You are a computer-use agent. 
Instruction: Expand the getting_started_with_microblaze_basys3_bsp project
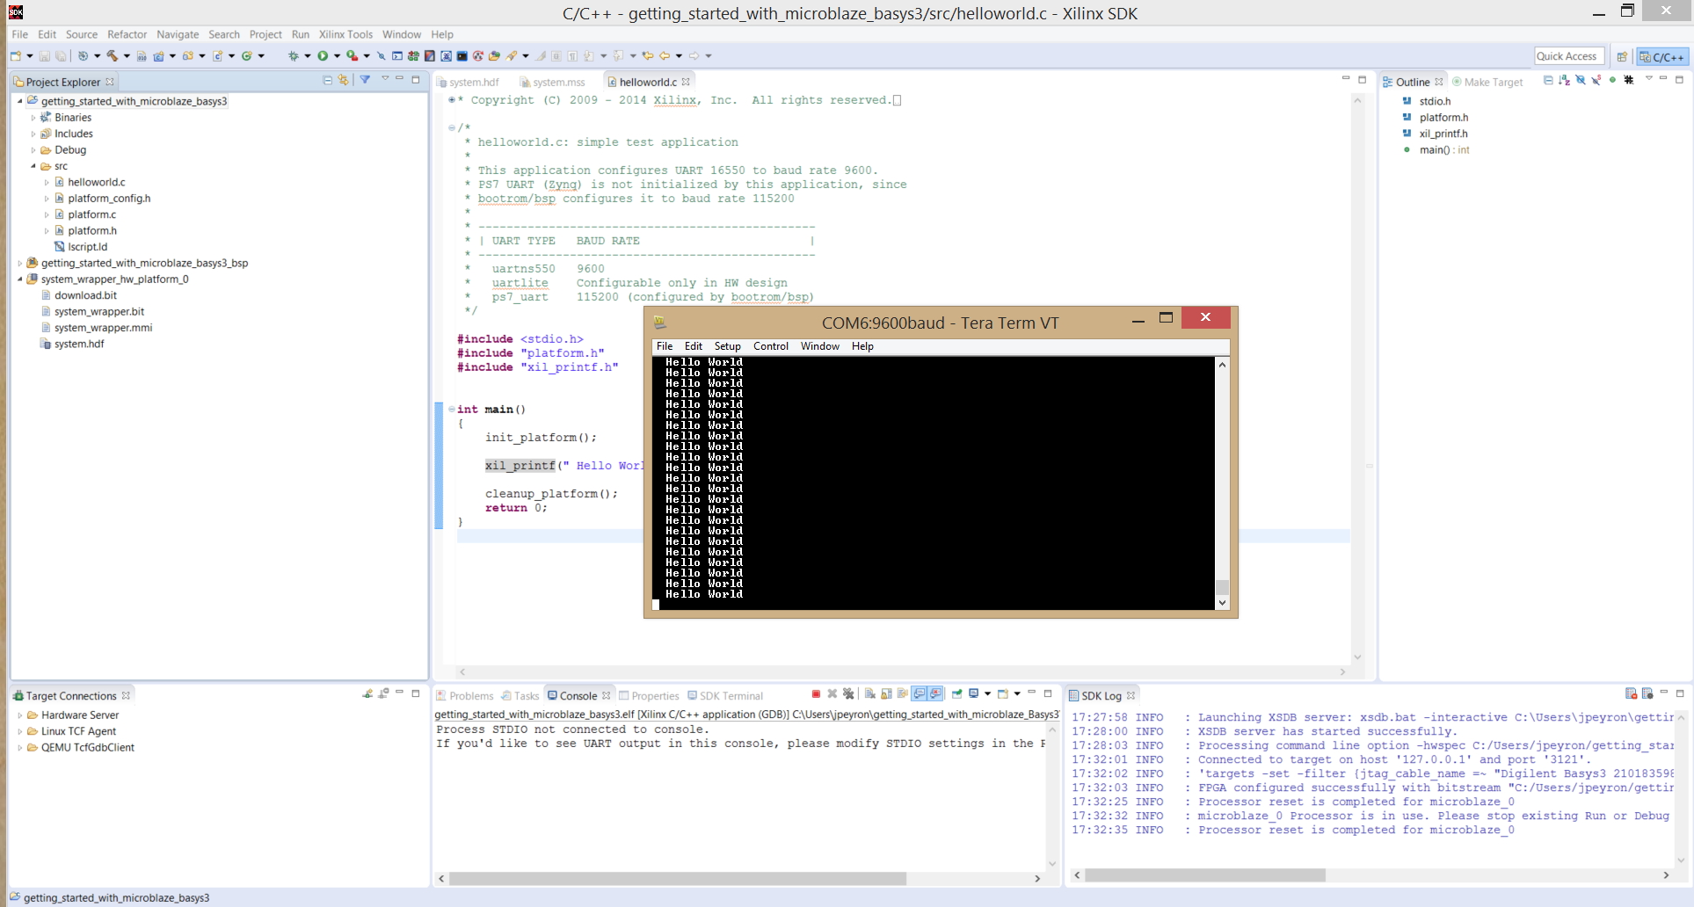pyautogui.click(x=20, y=263)
